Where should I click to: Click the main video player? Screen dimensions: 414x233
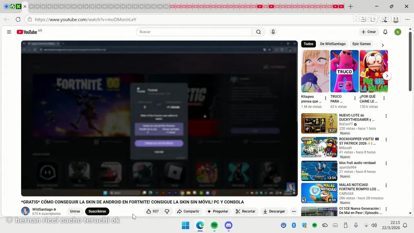coord(159,118)
